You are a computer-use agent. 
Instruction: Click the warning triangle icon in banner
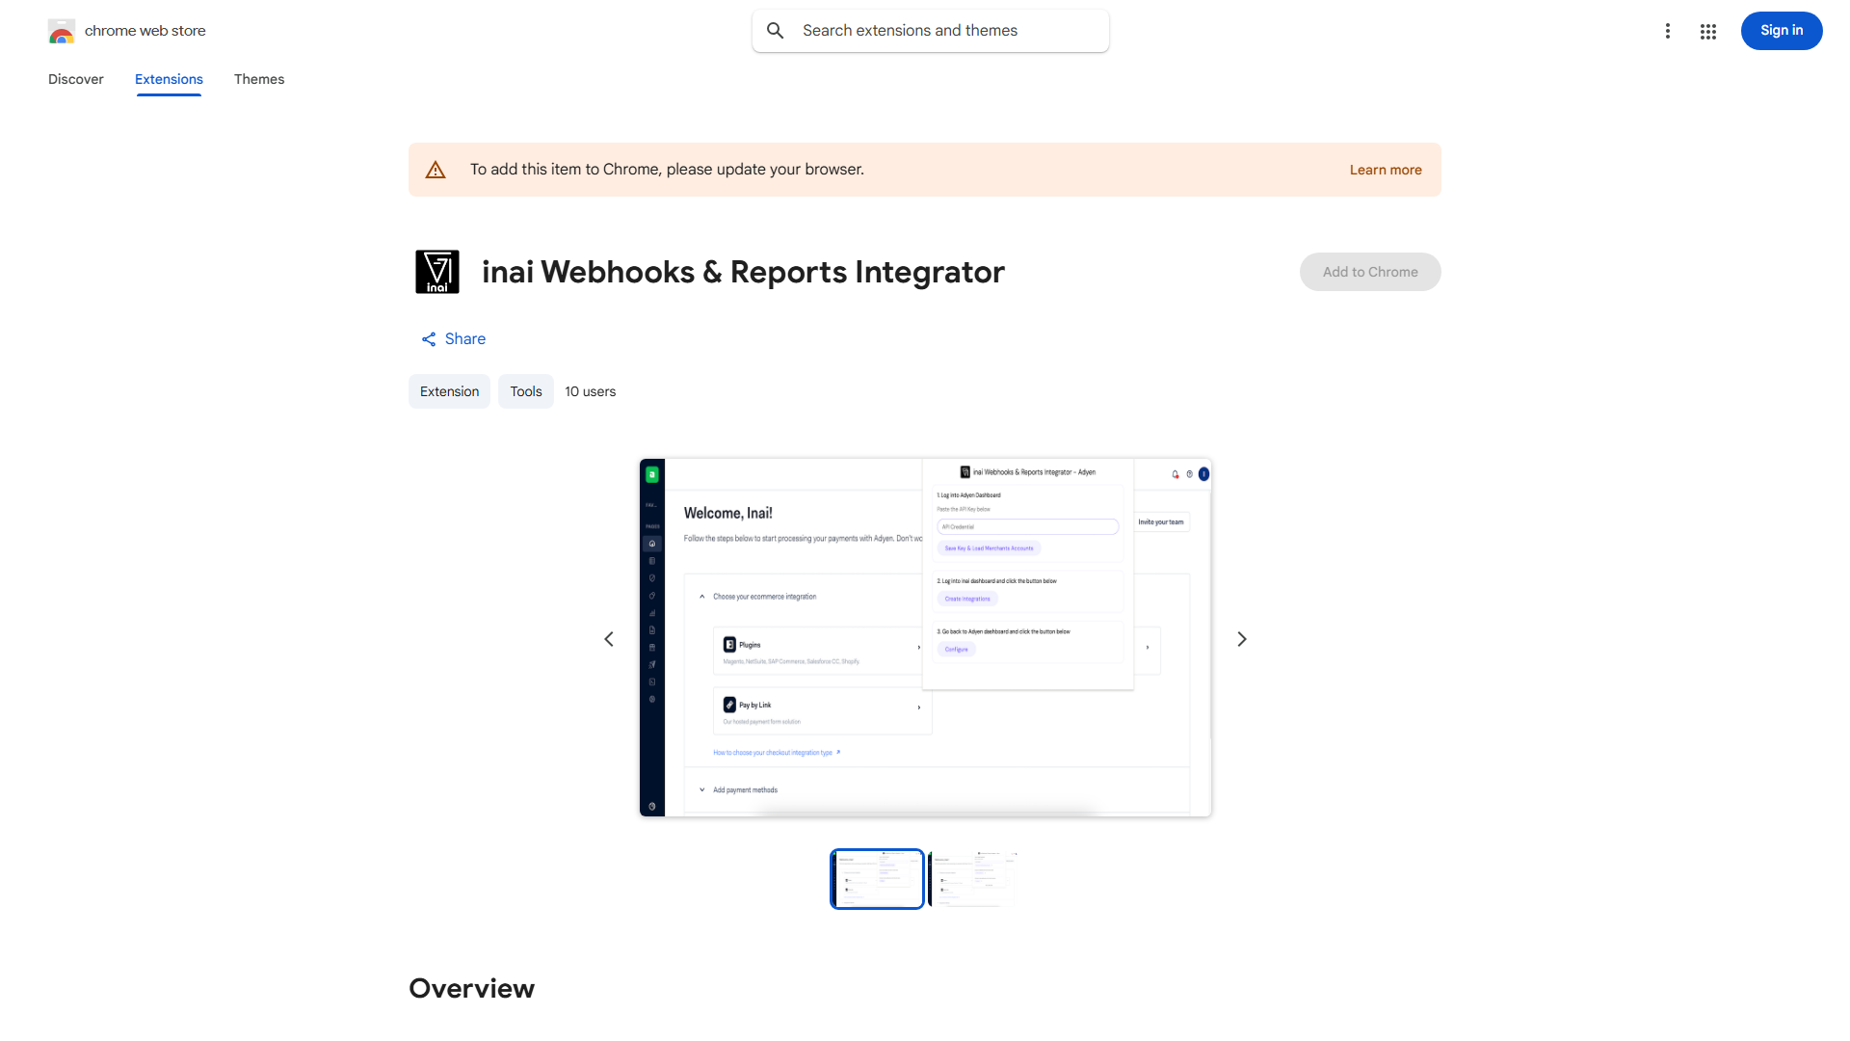click(x=436, y=170)
